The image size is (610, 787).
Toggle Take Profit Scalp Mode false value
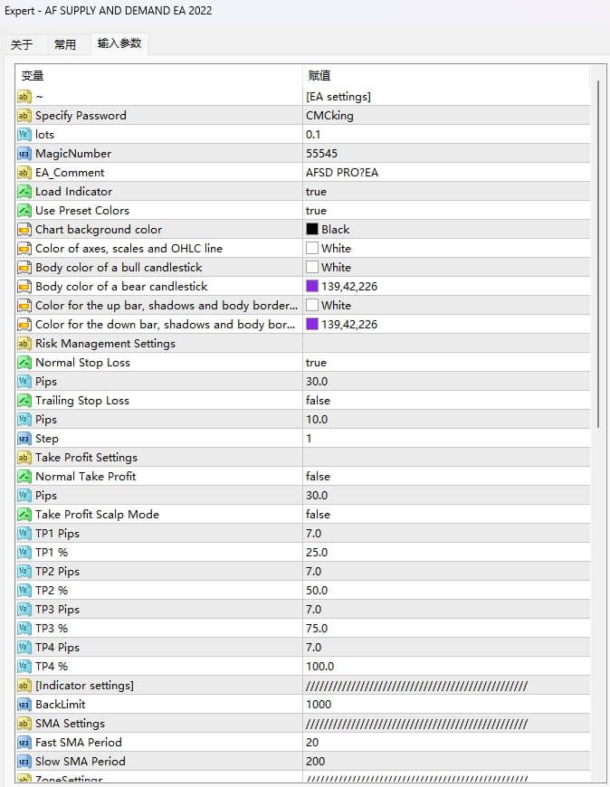pos(319,515)
